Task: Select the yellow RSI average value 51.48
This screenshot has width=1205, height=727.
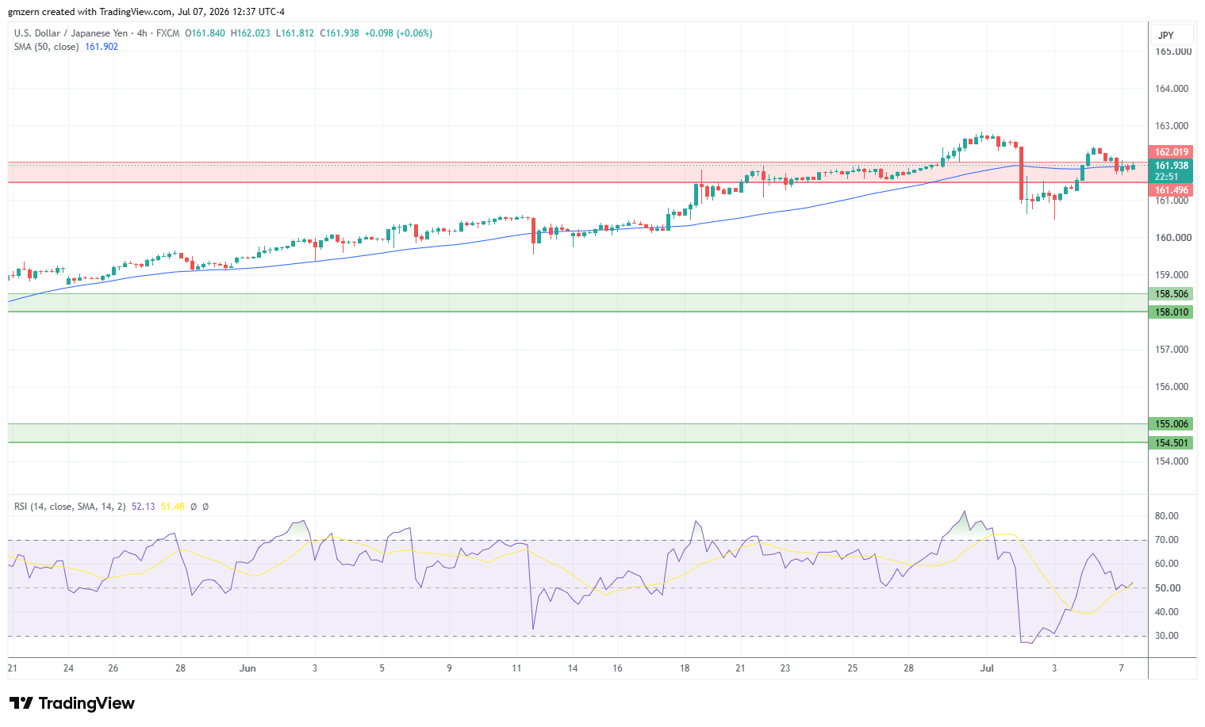Action: [172, 507]
